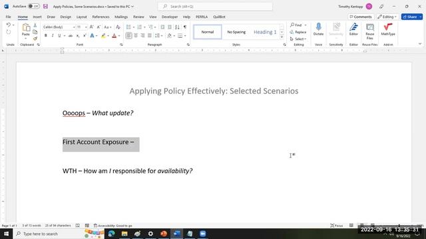Increase font size with the larger A icon
This screenshot has width=426, height=239.
click(x=92, y=27)
